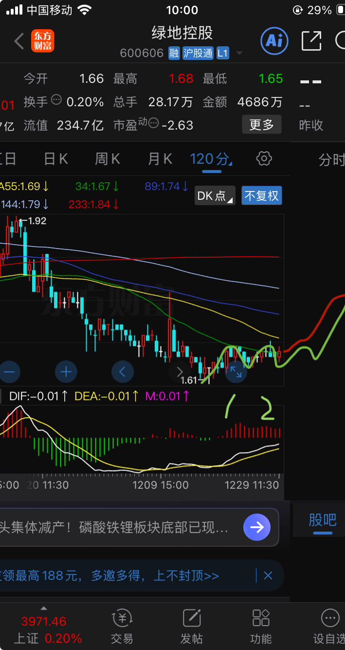Tap the M:0.01 MACD label
The height and width of the screenshot is (650, 345).
[x=167, y=396]
